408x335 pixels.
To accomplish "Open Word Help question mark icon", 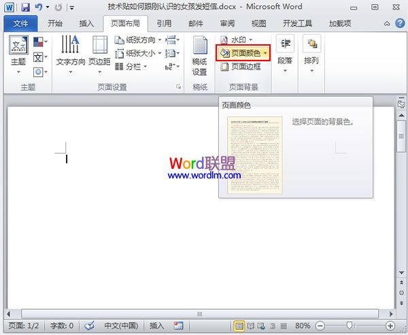I will coord(400,23).
